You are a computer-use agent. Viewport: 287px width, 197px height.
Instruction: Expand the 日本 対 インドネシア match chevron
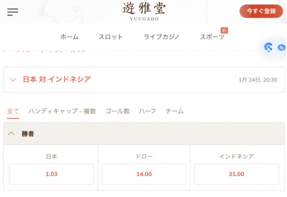click(x=13, y=80)
